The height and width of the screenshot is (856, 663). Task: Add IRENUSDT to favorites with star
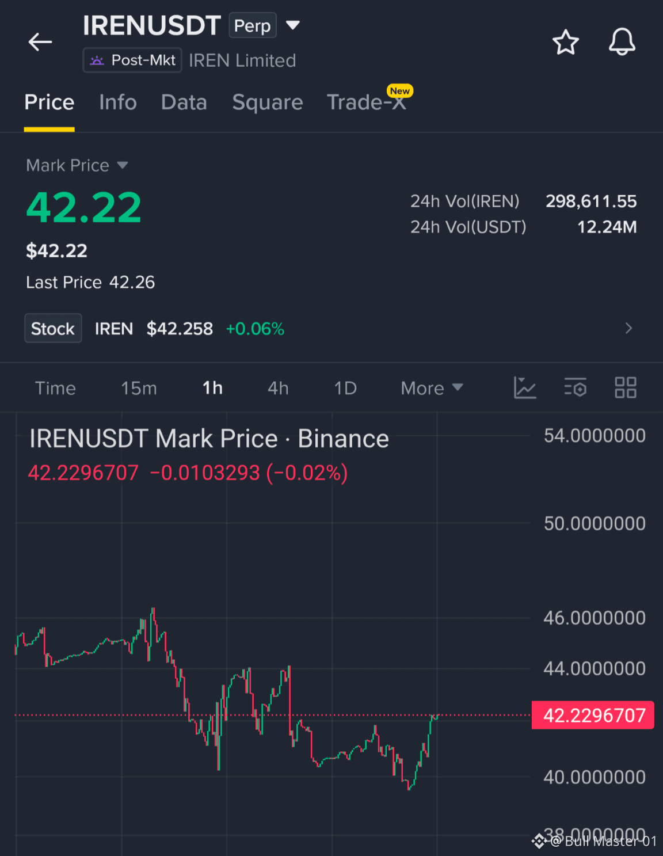click(565, 42)
